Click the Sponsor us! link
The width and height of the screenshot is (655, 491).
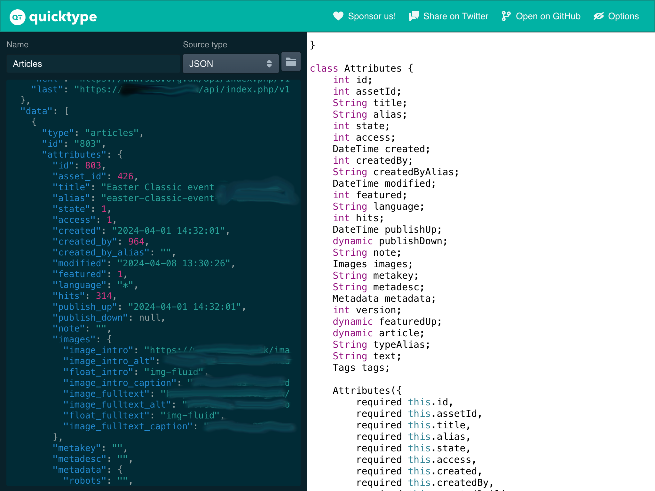pyautogui.click(x=372, y=16)
